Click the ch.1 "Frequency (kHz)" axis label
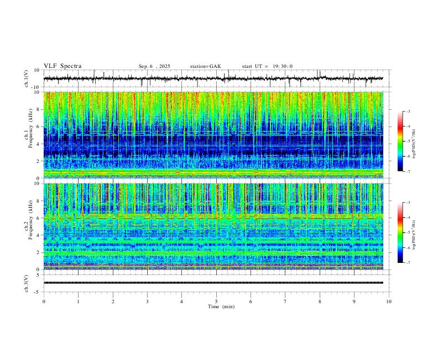Image resolution: width=438 pixels, height=338 pixels. pos(30,128)
